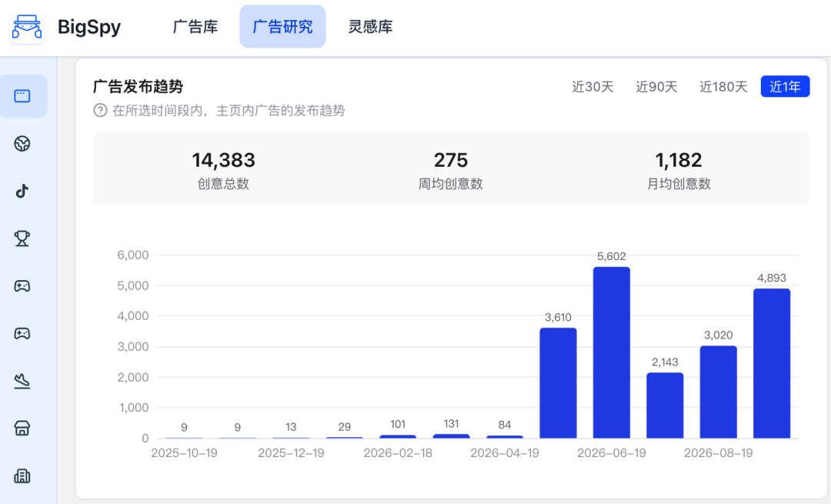Click the bar value label 13
Image resolution: width=831 pixels, height=504 pixels.
coord(291,426)
